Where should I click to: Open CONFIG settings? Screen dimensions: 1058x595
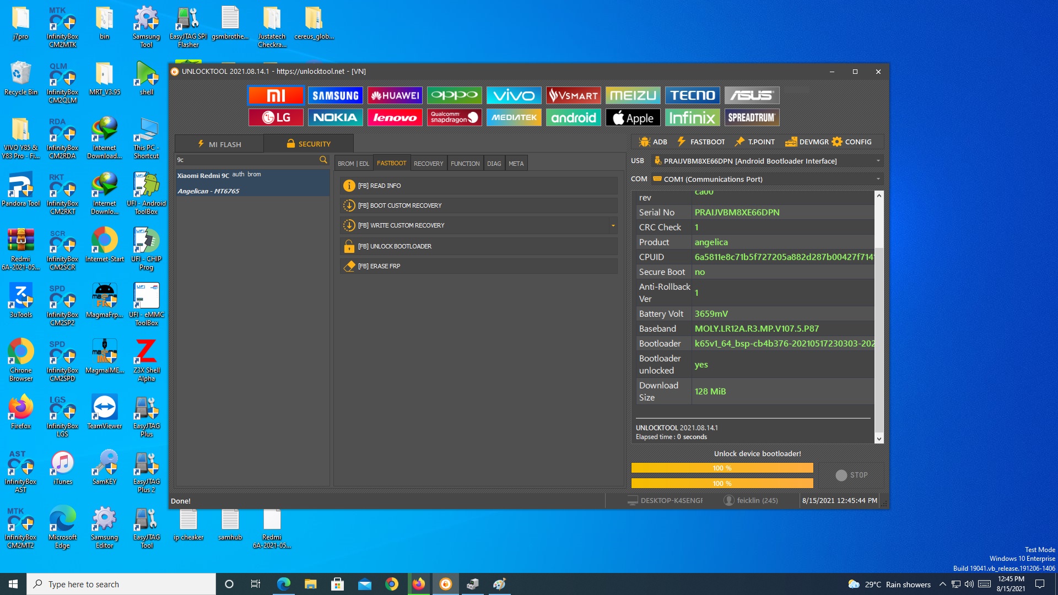[x=852, y=142]
